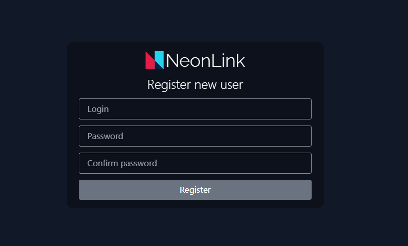Submit the form via gray Register bar
Screen dimensions: 408x246
tap(195, 190)
